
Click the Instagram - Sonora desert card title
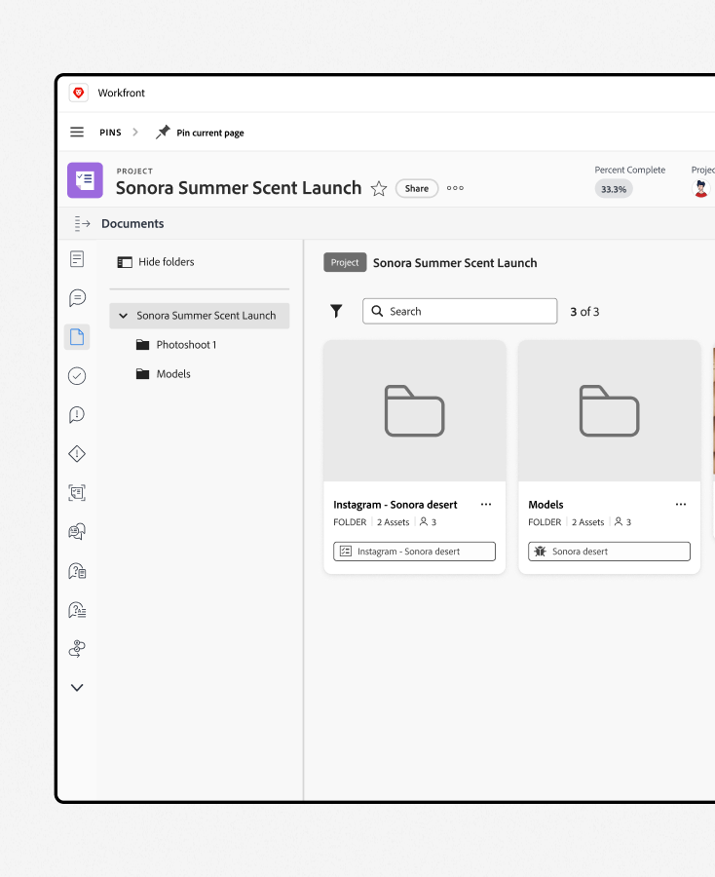pyautogui.click(x=395, y=505)
